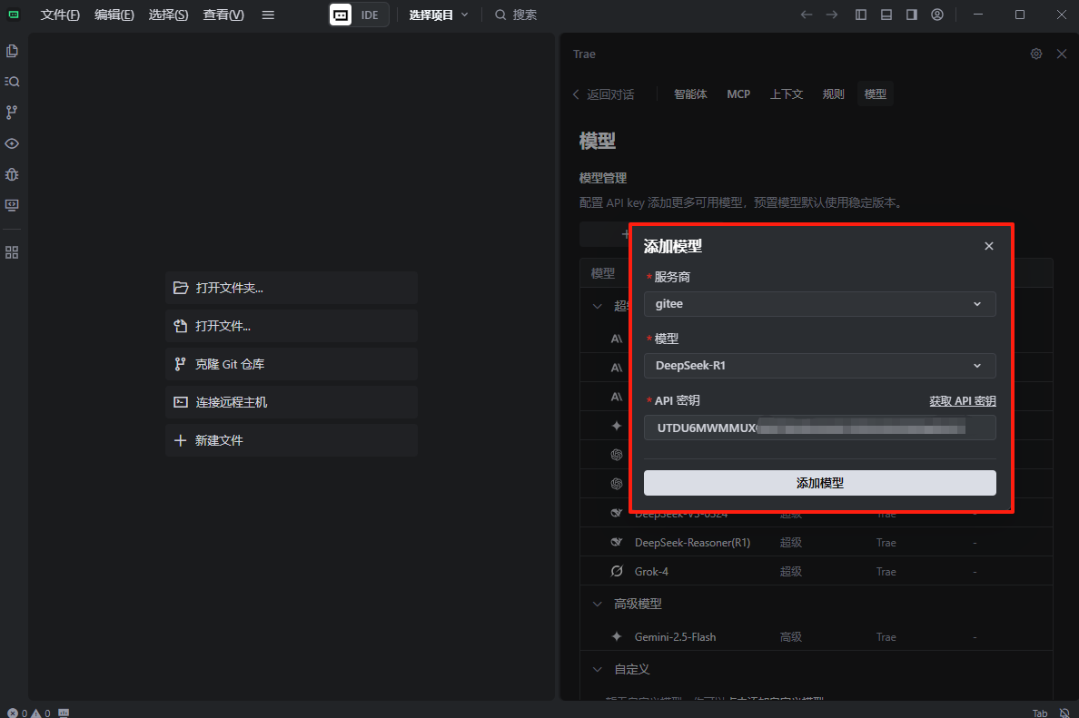The width and height of the screenshot is (1079, 718).
Task: Open the source control (Git) sidebar icon
Action: [x=12, y=112]
